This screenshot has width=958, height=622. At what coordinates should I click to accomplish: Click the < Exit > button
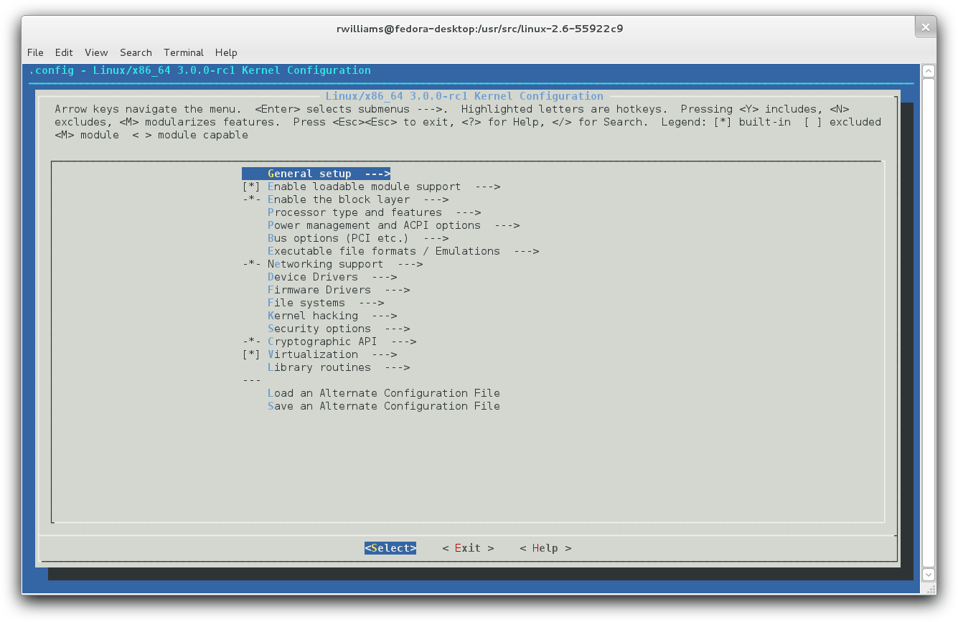coord(468,548)
